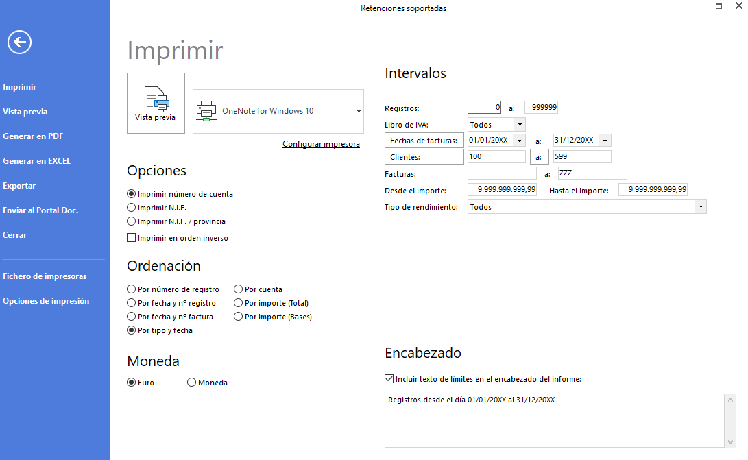Open Vista previa from sidebar menu
The width and height of the screenshot is (748, 460).
[25, 112]
